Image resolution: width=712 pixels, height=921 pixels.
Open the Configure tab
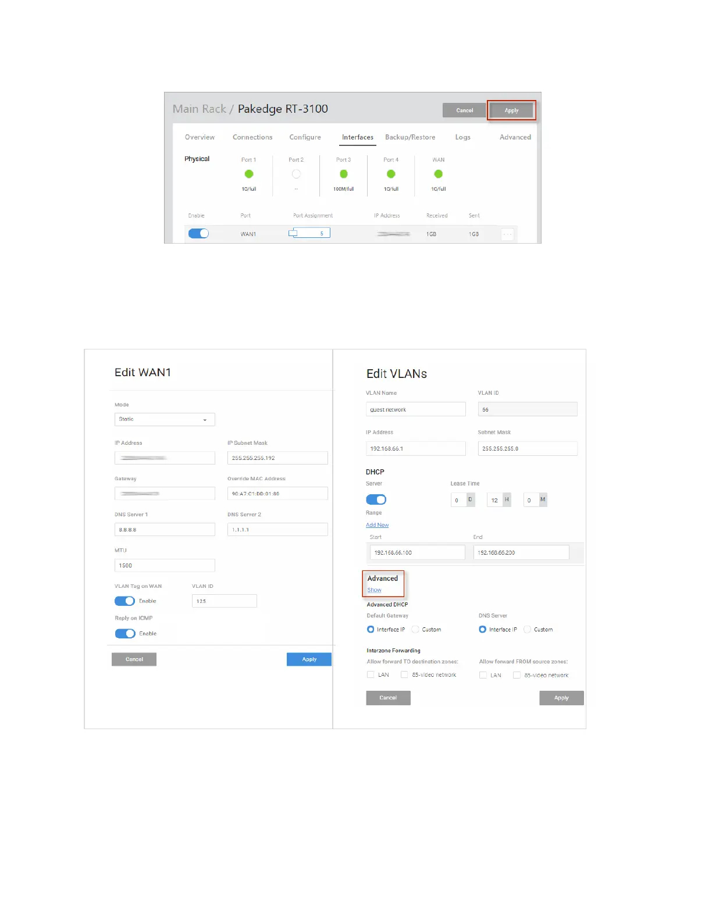[x=305, y=137]
